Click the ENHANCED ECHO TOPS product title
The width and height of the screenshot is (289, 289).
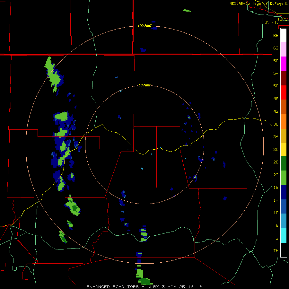[112, 287]
